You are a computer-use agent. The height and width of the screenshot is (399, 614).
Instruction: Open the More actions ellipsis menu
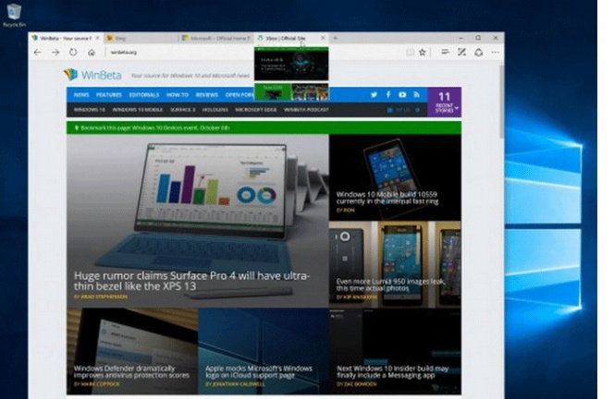tap(496, 52)
